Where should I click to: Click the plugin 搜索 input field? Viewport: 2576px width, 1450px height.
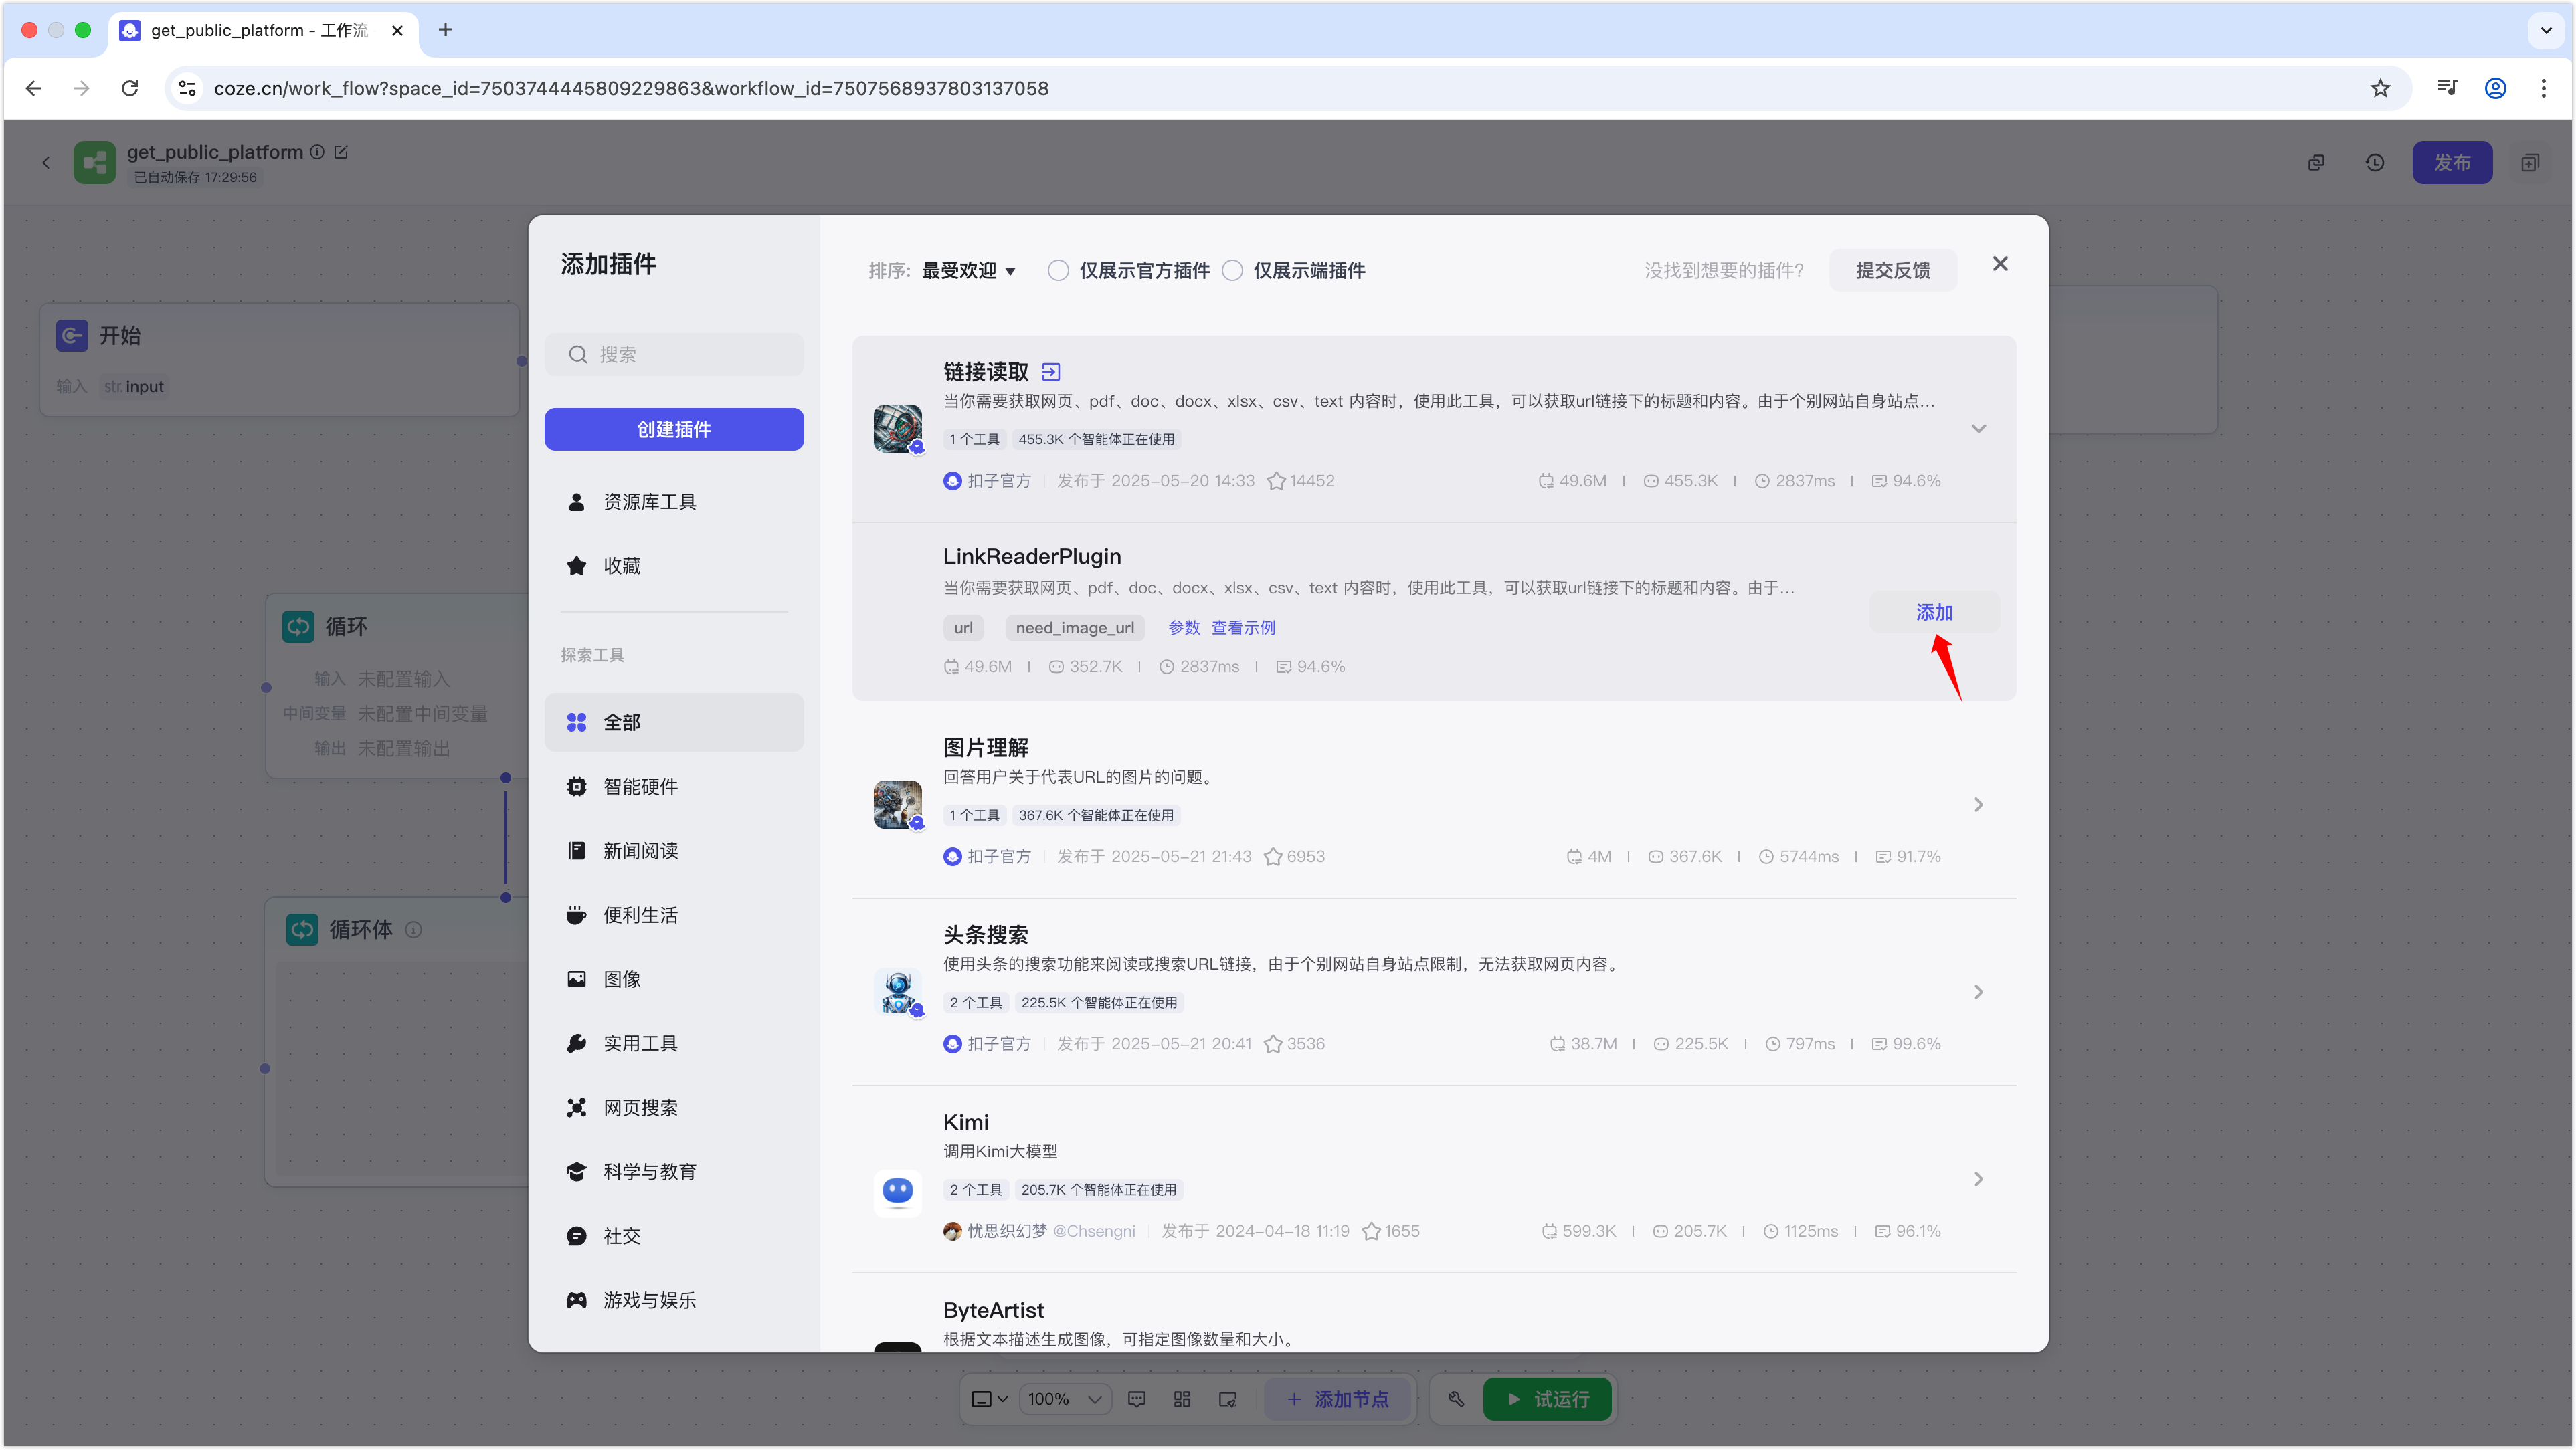coord(690,354)
